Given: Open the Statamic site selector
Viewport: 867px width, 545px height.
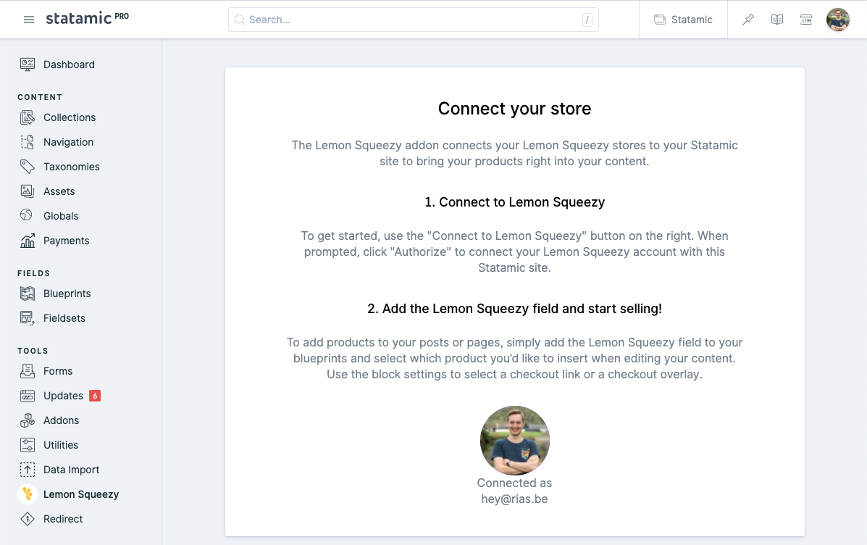Looking at the screenshot, I should point(683,20).
